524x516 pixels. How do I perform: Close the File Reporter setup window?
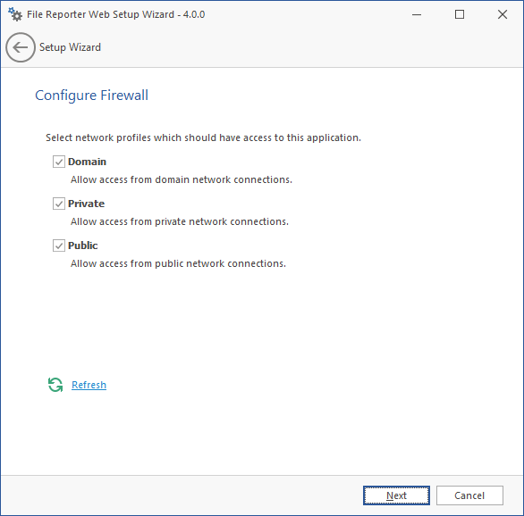click(x=503, y=14)
